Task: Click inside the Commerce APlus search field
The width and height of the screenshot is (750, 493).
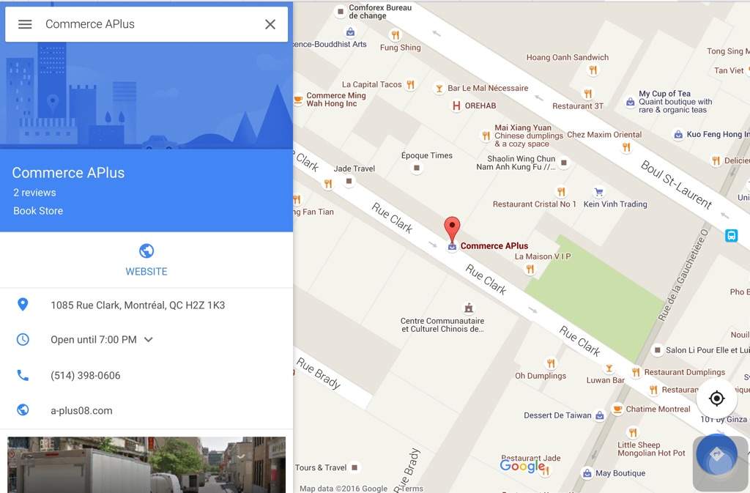Action: (x=148, y=24)
